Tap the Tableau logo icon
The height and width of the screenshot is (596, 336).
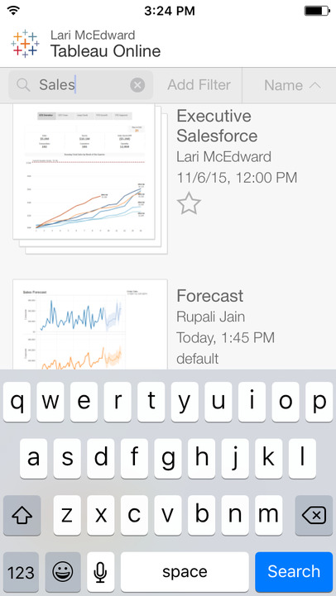coord(25,43)
